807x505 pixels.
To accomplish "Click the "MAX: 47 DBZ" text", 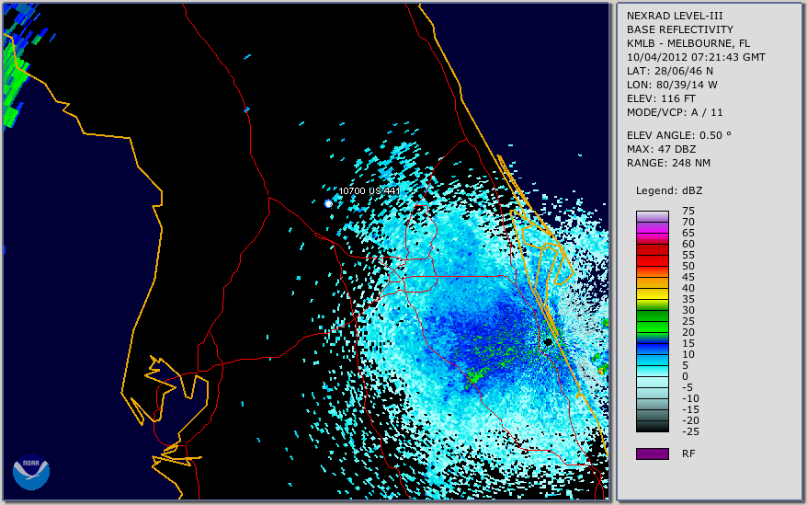I will pos(661,149).
